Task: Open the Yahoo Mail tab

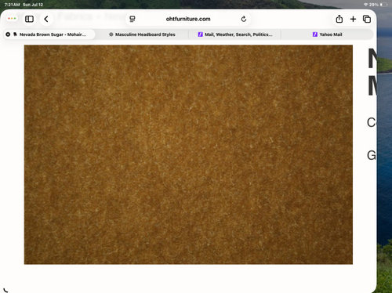Action: [x=327, y=34]
